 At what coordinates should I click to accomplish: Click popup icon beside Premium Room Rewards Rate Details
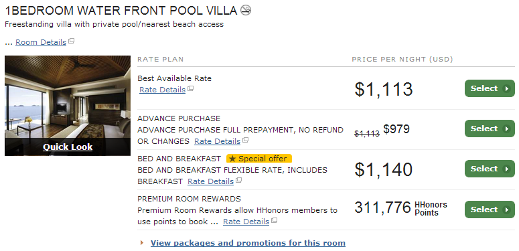274,221
